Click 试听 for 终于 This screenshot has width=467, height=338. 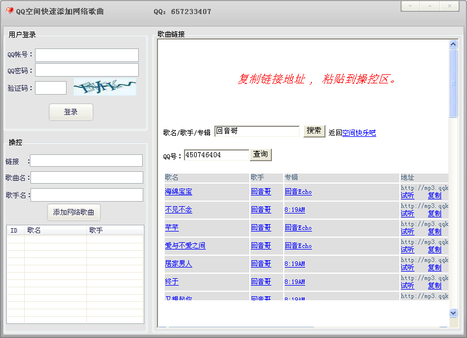(407, 286)
